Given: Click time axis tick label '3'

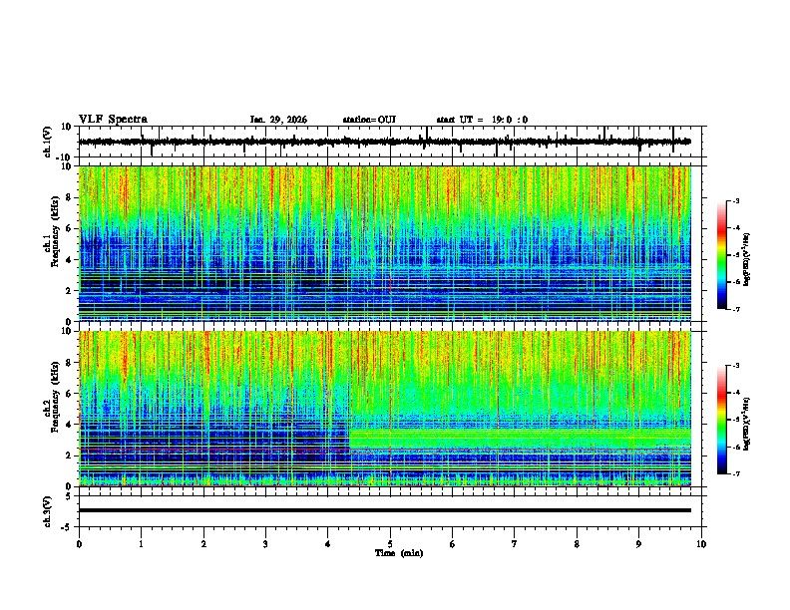Looking at the screenshot, I should coord(265,544).
